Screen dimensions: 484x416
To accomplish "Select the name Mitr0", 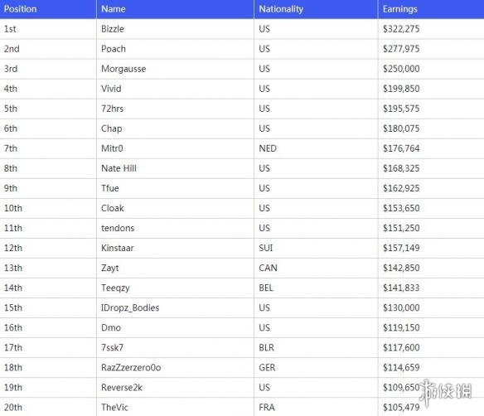I will tap(112, 148).
